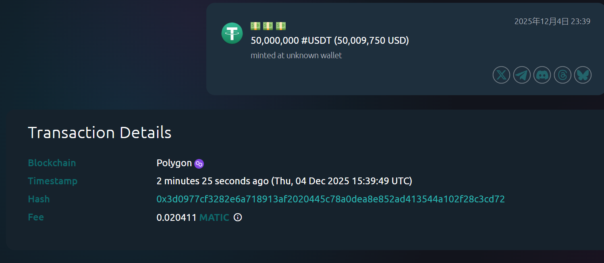Click the purple Polygon chain icon
604x263 pixels.
coord(199,163)
